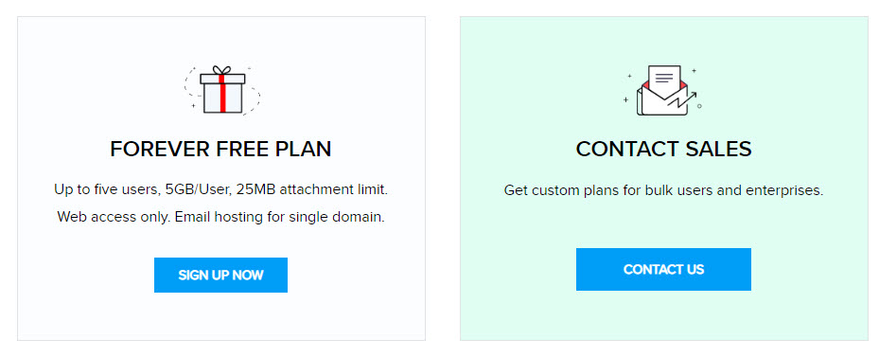Sign up now for the free plan
This screenshot has height=357, width=879.
click(220, 275)
